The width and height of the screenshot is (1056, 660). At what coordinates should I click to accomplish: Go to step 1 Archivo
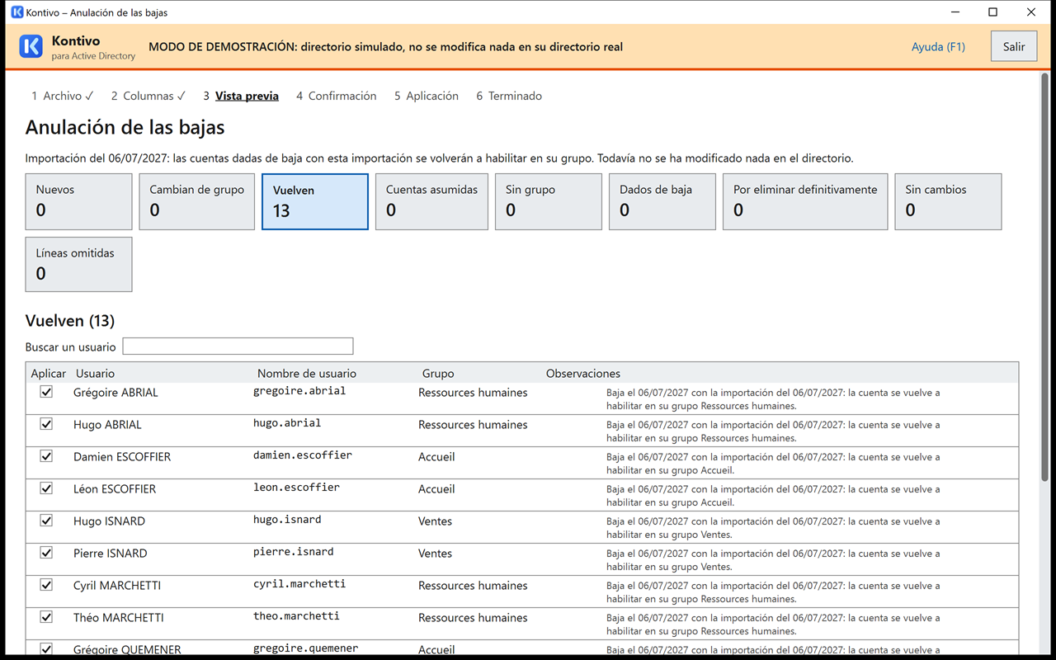(63, 96)
